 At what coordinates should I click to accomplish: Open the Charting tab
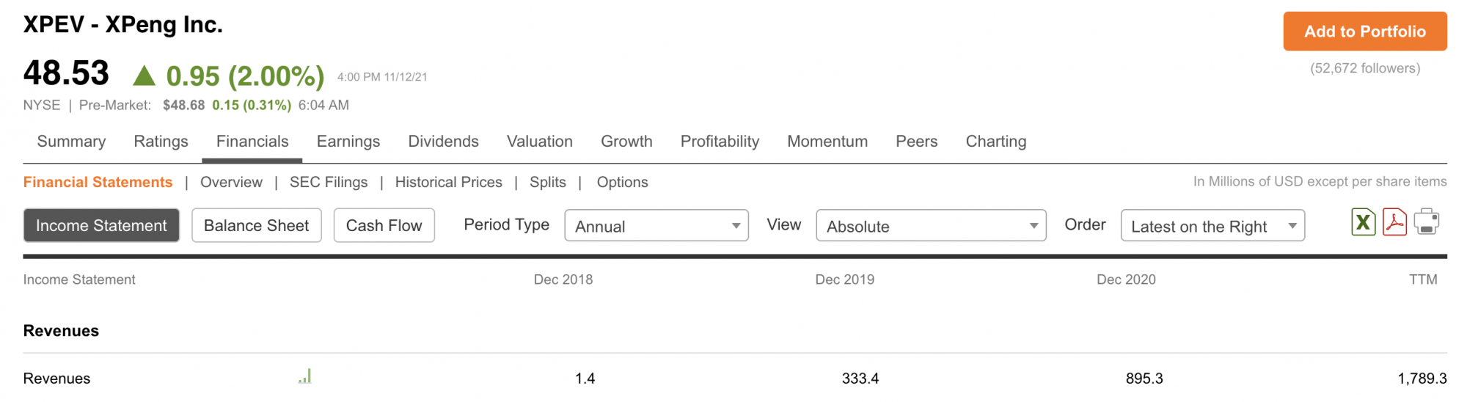[996, 142]
